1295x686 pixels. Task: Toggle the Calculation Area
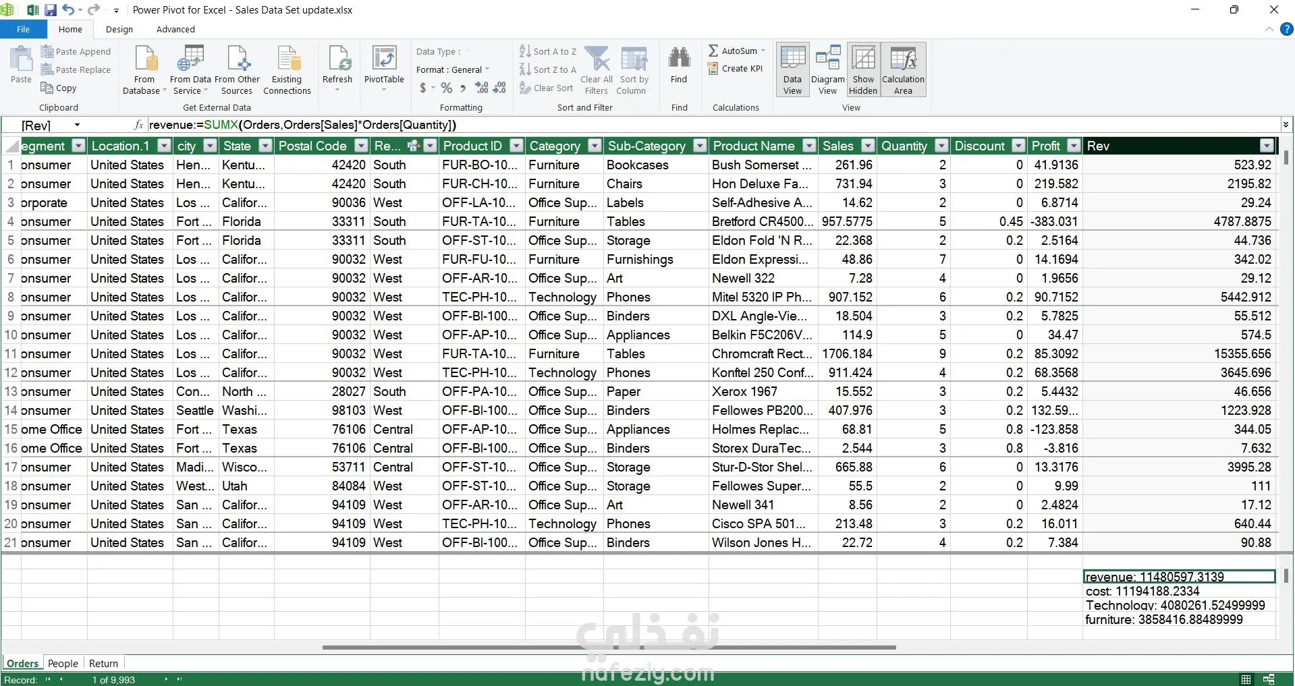point(903,70)
